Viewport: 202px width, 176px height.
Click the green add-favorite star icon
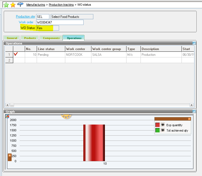click(x=6, y=5)
